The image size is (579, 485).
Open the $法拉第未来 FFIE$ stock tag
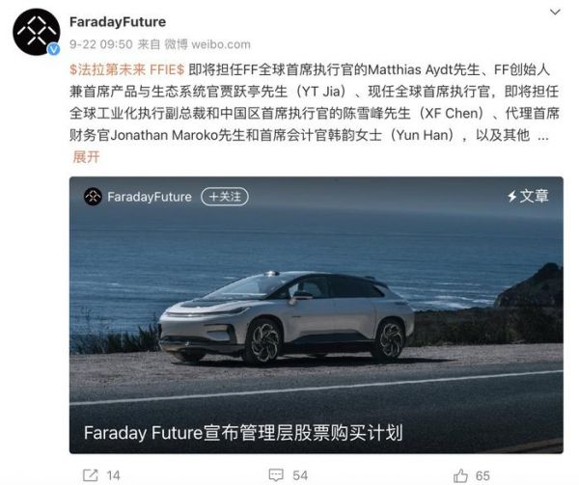click(126, 69)
